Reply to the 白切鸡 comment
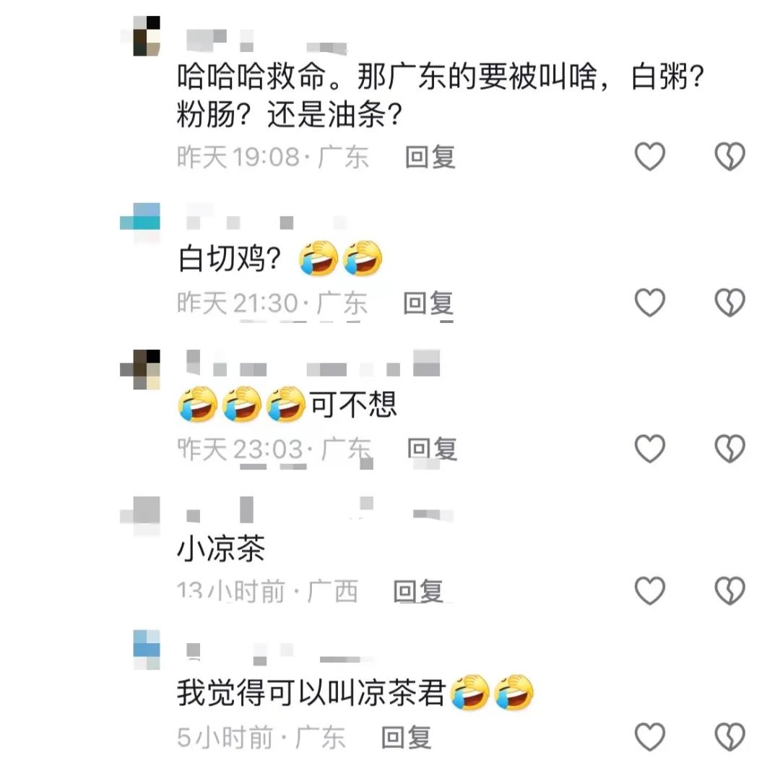Image resolution: width=780 pixels, height=766 pixels. tap(428, 303)
